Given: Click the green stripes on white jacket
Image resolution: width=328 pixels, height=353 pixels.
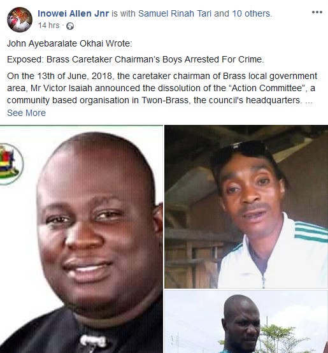Looking at the screenshot, I should pyautogui.click(x=311, y=232).
